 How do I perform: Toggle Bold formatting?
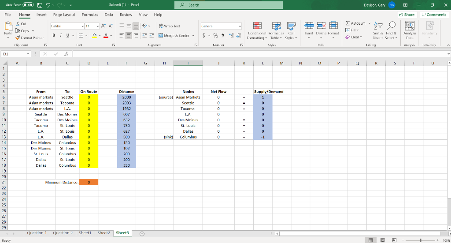click(54, 35)
